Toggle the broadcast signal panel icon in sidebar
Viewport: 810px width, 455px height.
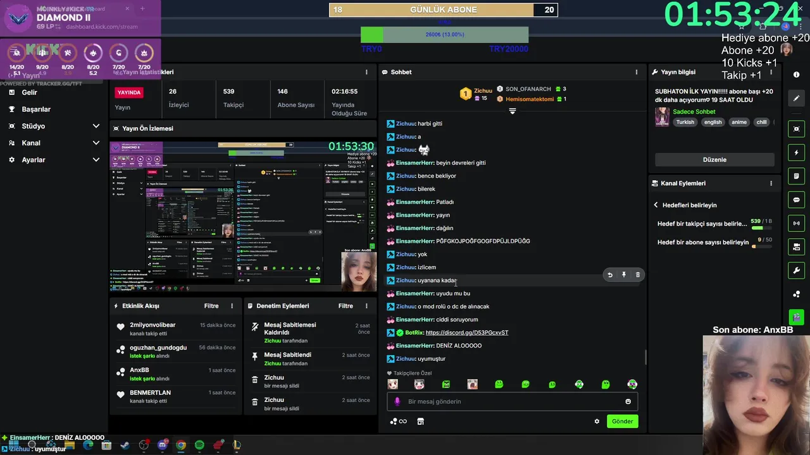[796, 223]
